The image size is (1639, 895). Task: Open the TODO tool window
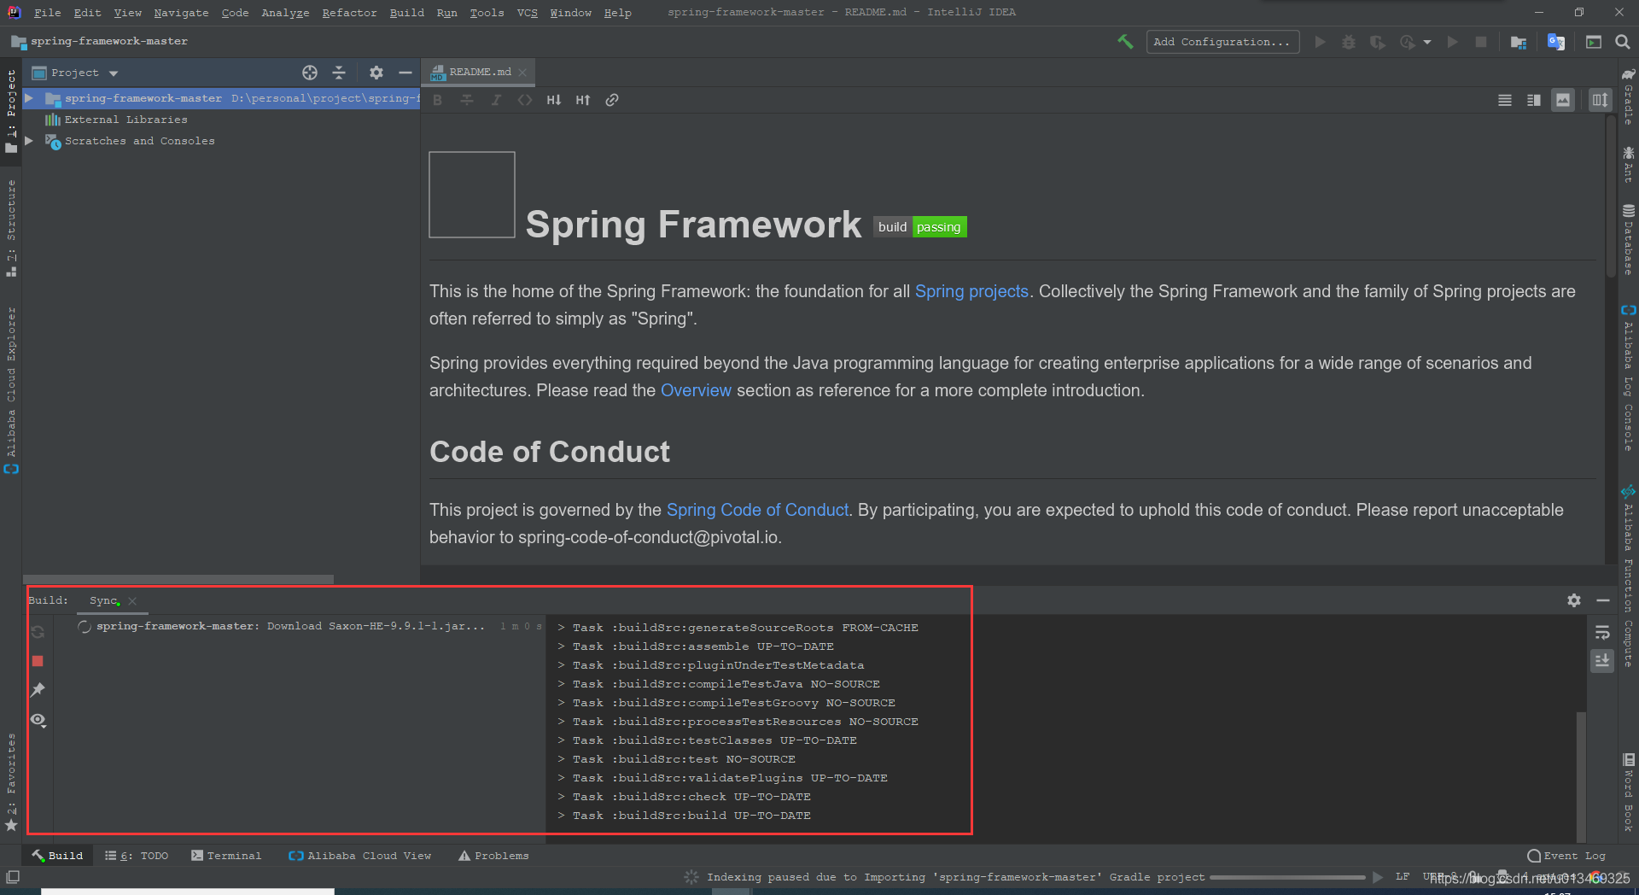pos(137,856)
